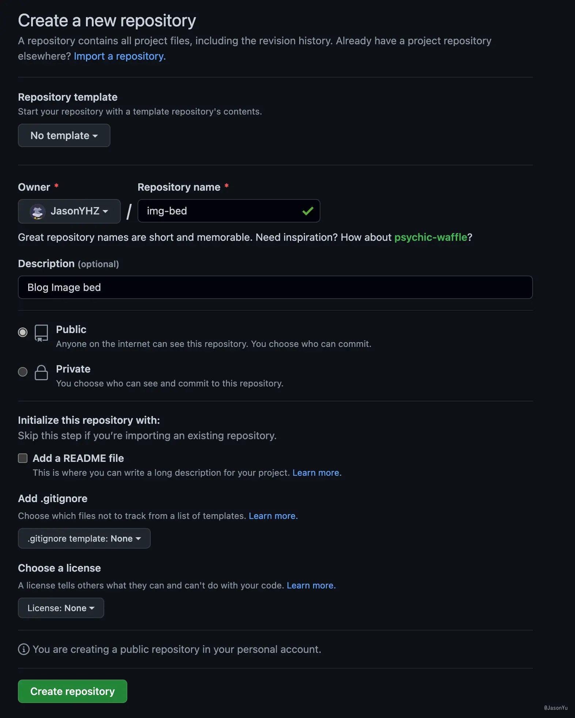Expand the .gitignore template dropdown
The height and width of the screenshot is (718, 575).
click(x=84, y=538)
